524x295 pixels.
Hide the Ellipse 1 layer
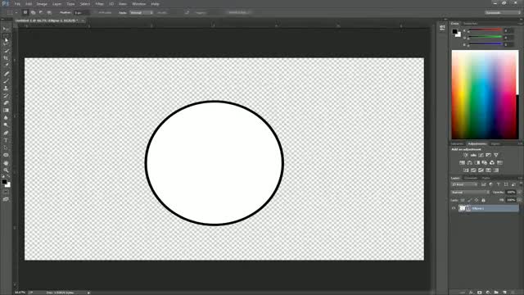[x=454, y=208]
